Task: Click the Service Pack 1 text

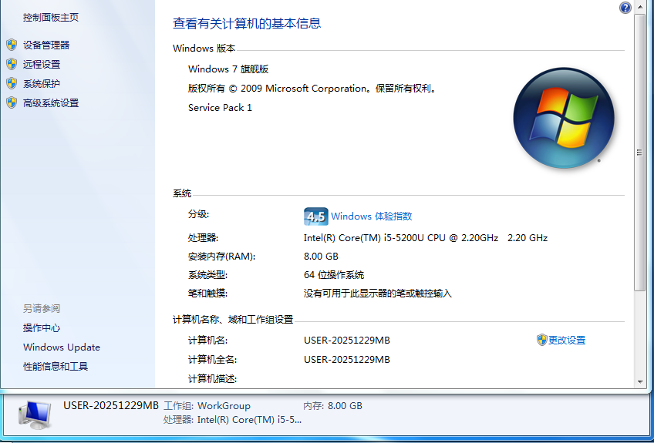Action: pyautogui.click(x=220, y=108)
